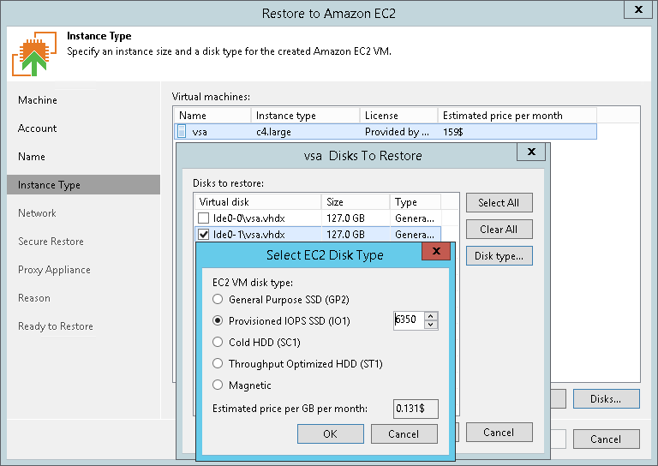Click the 127.0 GB size of Ide0-1 disk
The width and height of the screenshot is (658, 466).
[x=345, y=235]
